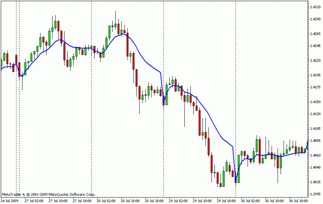Click the candle with the highest upper wick
This screenshot has width=323, height=204.
pos(116,25)
